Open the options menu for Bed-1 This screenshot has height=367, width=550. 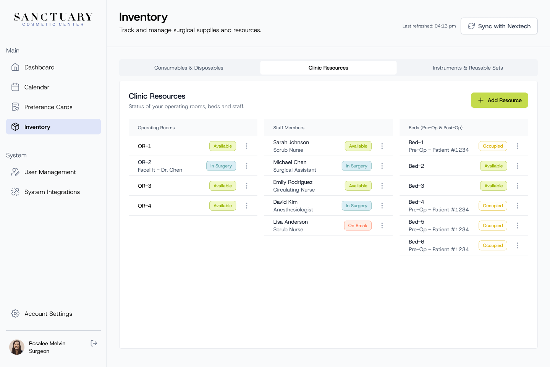(x=518, y=146)
